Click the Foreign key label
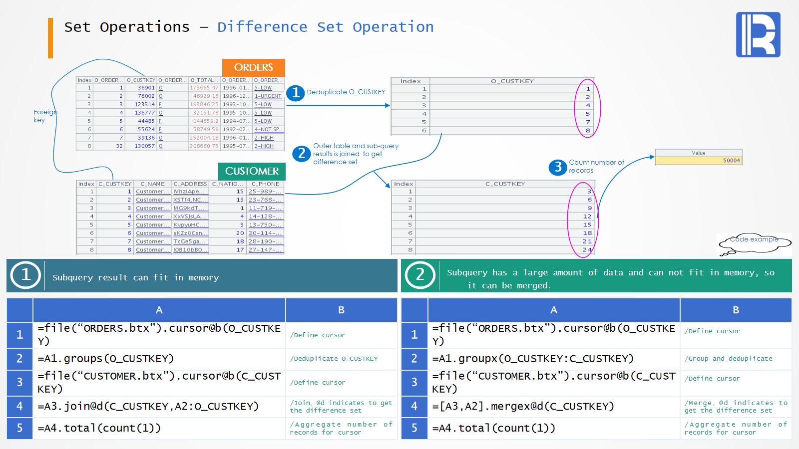799x449 pixels. [x=44, y=116]
